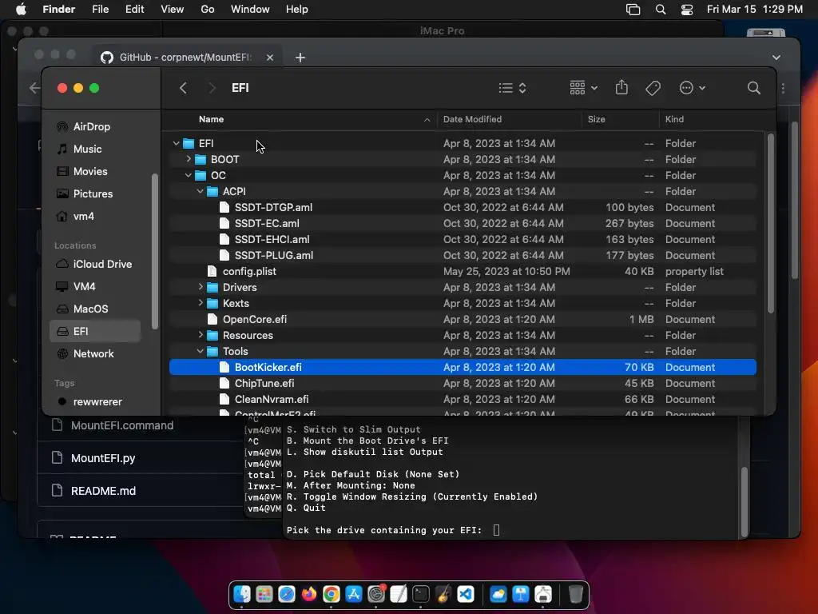818x614 pixels.
Task: Click the Share icon in Finder toolbar
Action: (621, 87)
